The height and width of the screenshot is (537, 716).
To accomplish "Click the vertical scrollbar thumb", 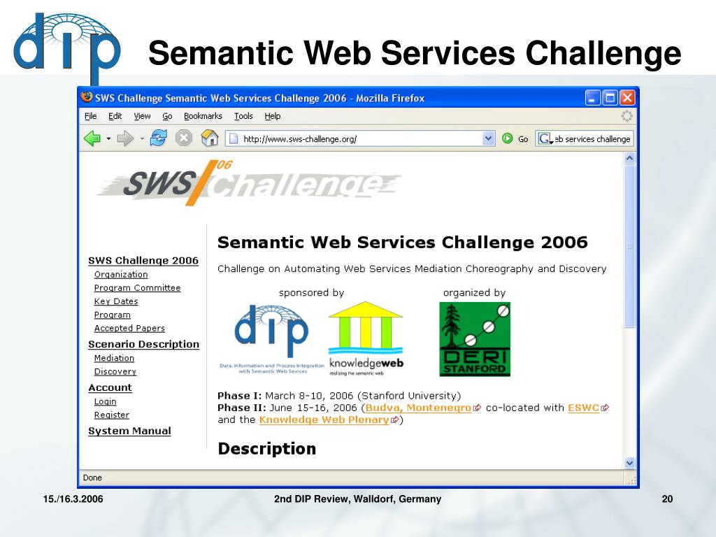I will tap(630, 246).
